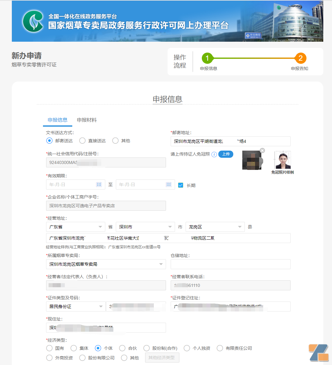Select the 直接送达 delivery option
332x365 pixels.
82,140
